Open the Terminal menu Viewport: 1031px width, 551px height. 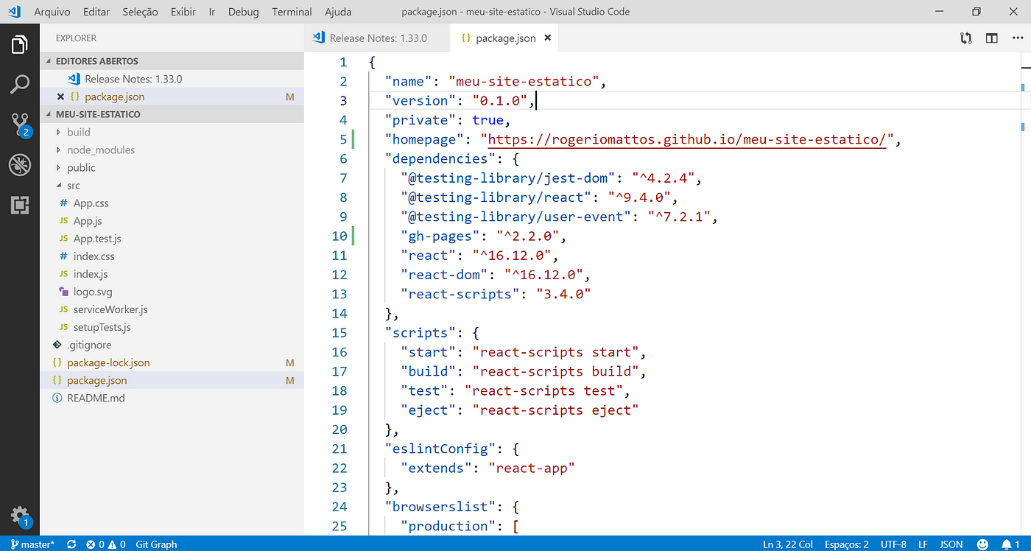(x=292, y=12)
